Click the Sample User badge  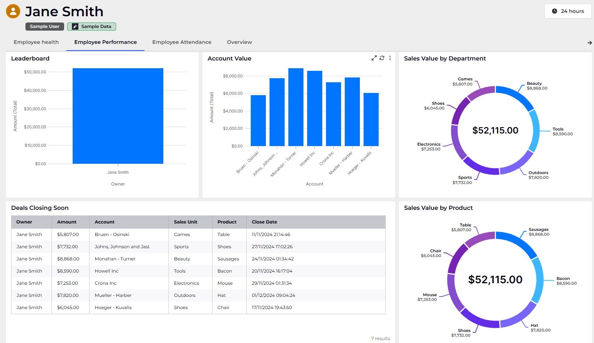45,27
